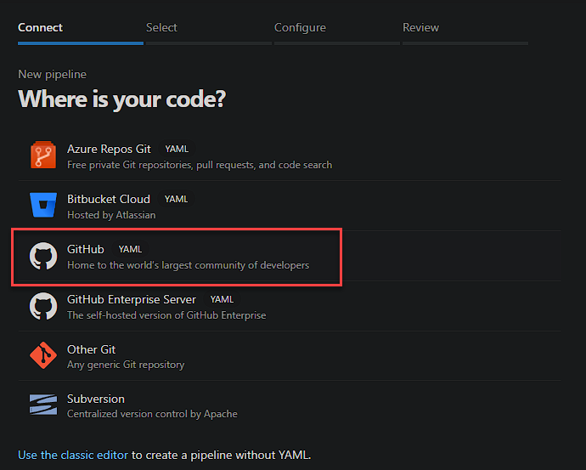Click the YAML badge beside Bitbucket Cloud
The width and height of the screenshot is (586, 470).
pos(176,200)
